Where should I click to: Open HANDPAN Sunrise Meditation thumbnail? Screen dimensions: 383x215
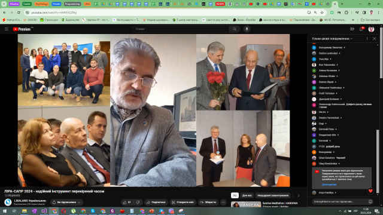[246, 204]
